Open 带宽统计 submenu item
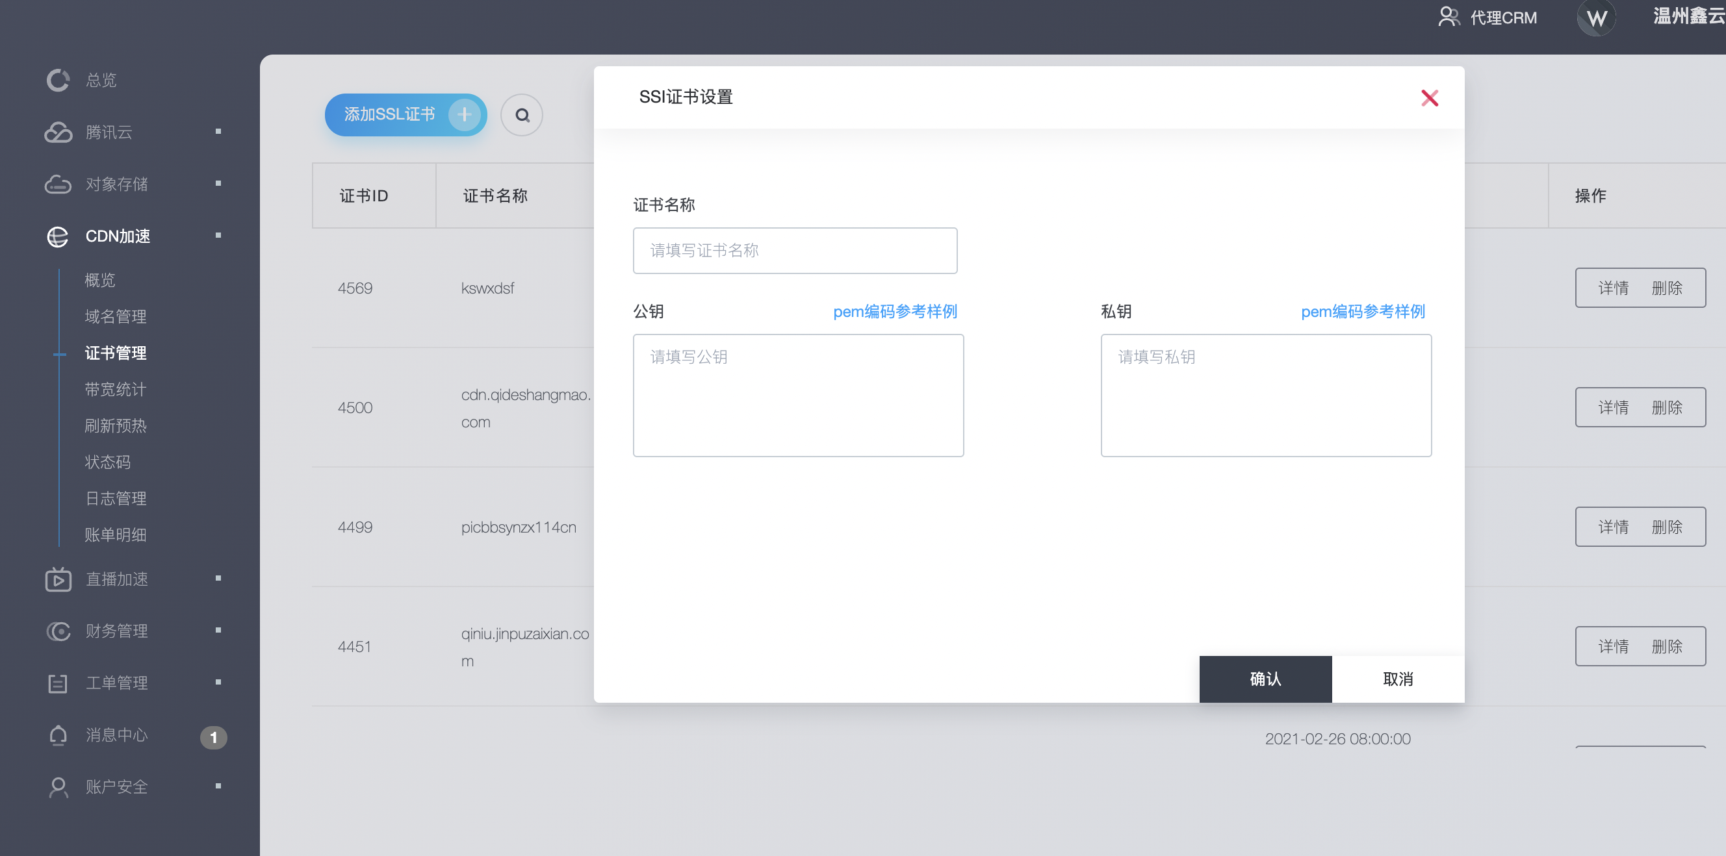This screenshot has width=1726, height=856. pyautogui.click(x=115, y=389)
